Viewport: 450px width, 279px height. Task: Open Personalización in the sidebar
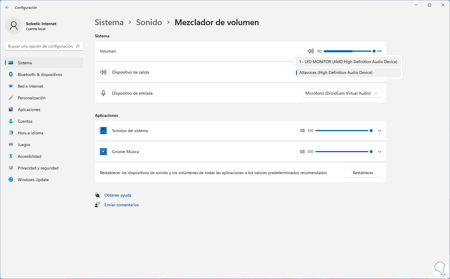pyautogui.click(x=32, y=98)
